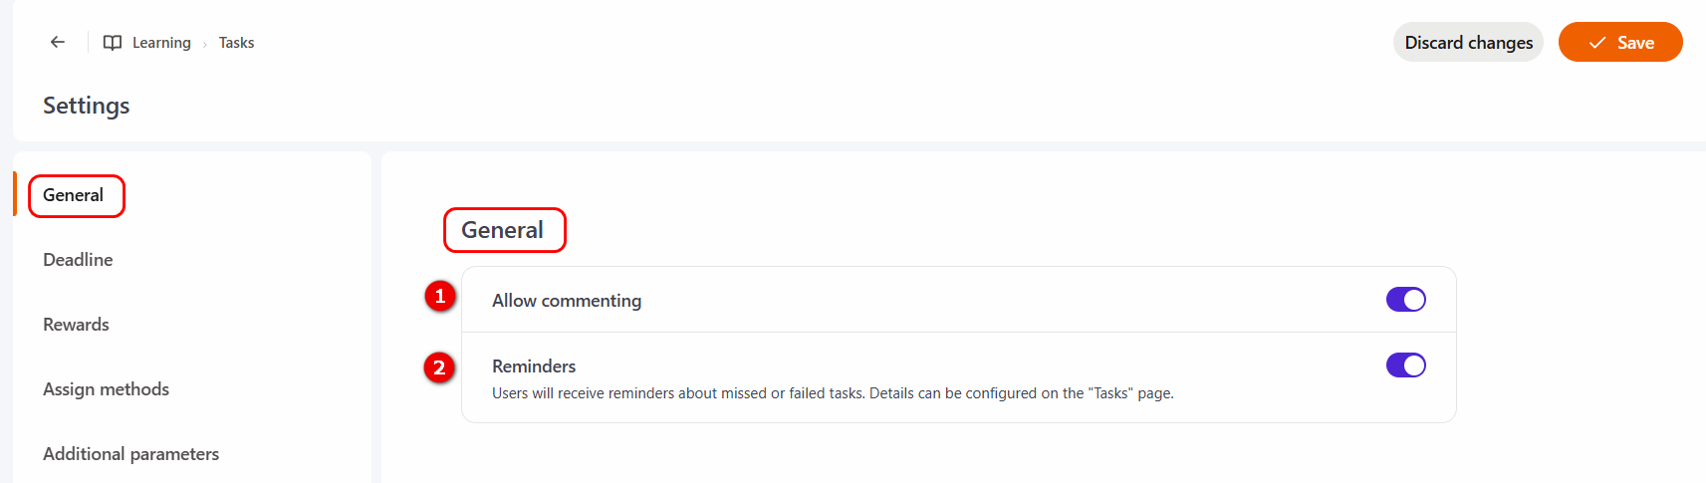The width and height of the screenshot is (1706, 483).
Task: Click the checkmark icon on Save
Action: [1597, 43]
